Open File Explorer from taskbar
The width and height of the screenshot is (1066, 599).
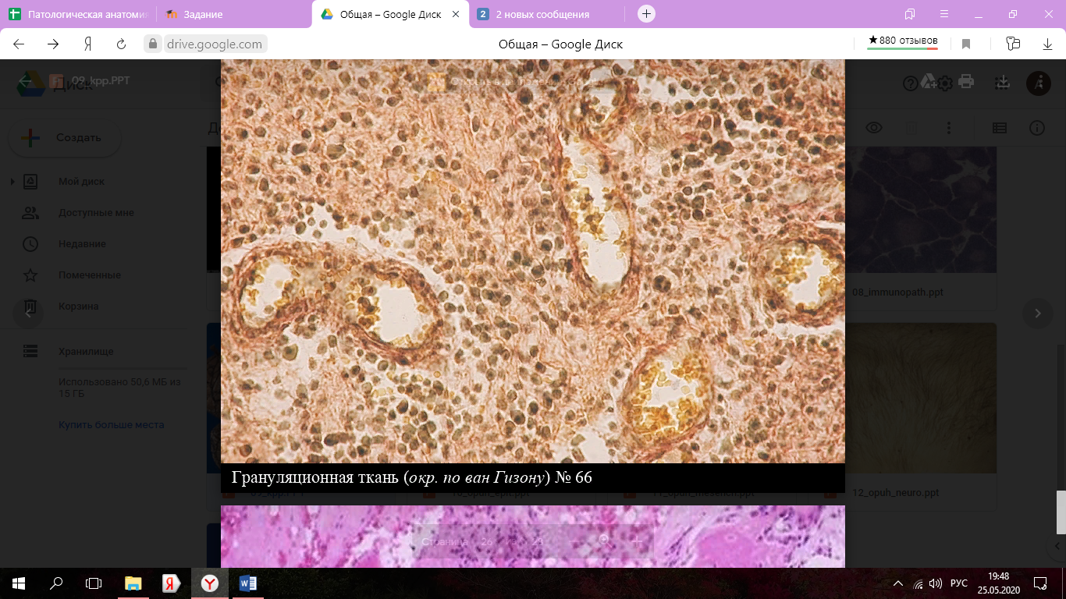tap(133, 583)
